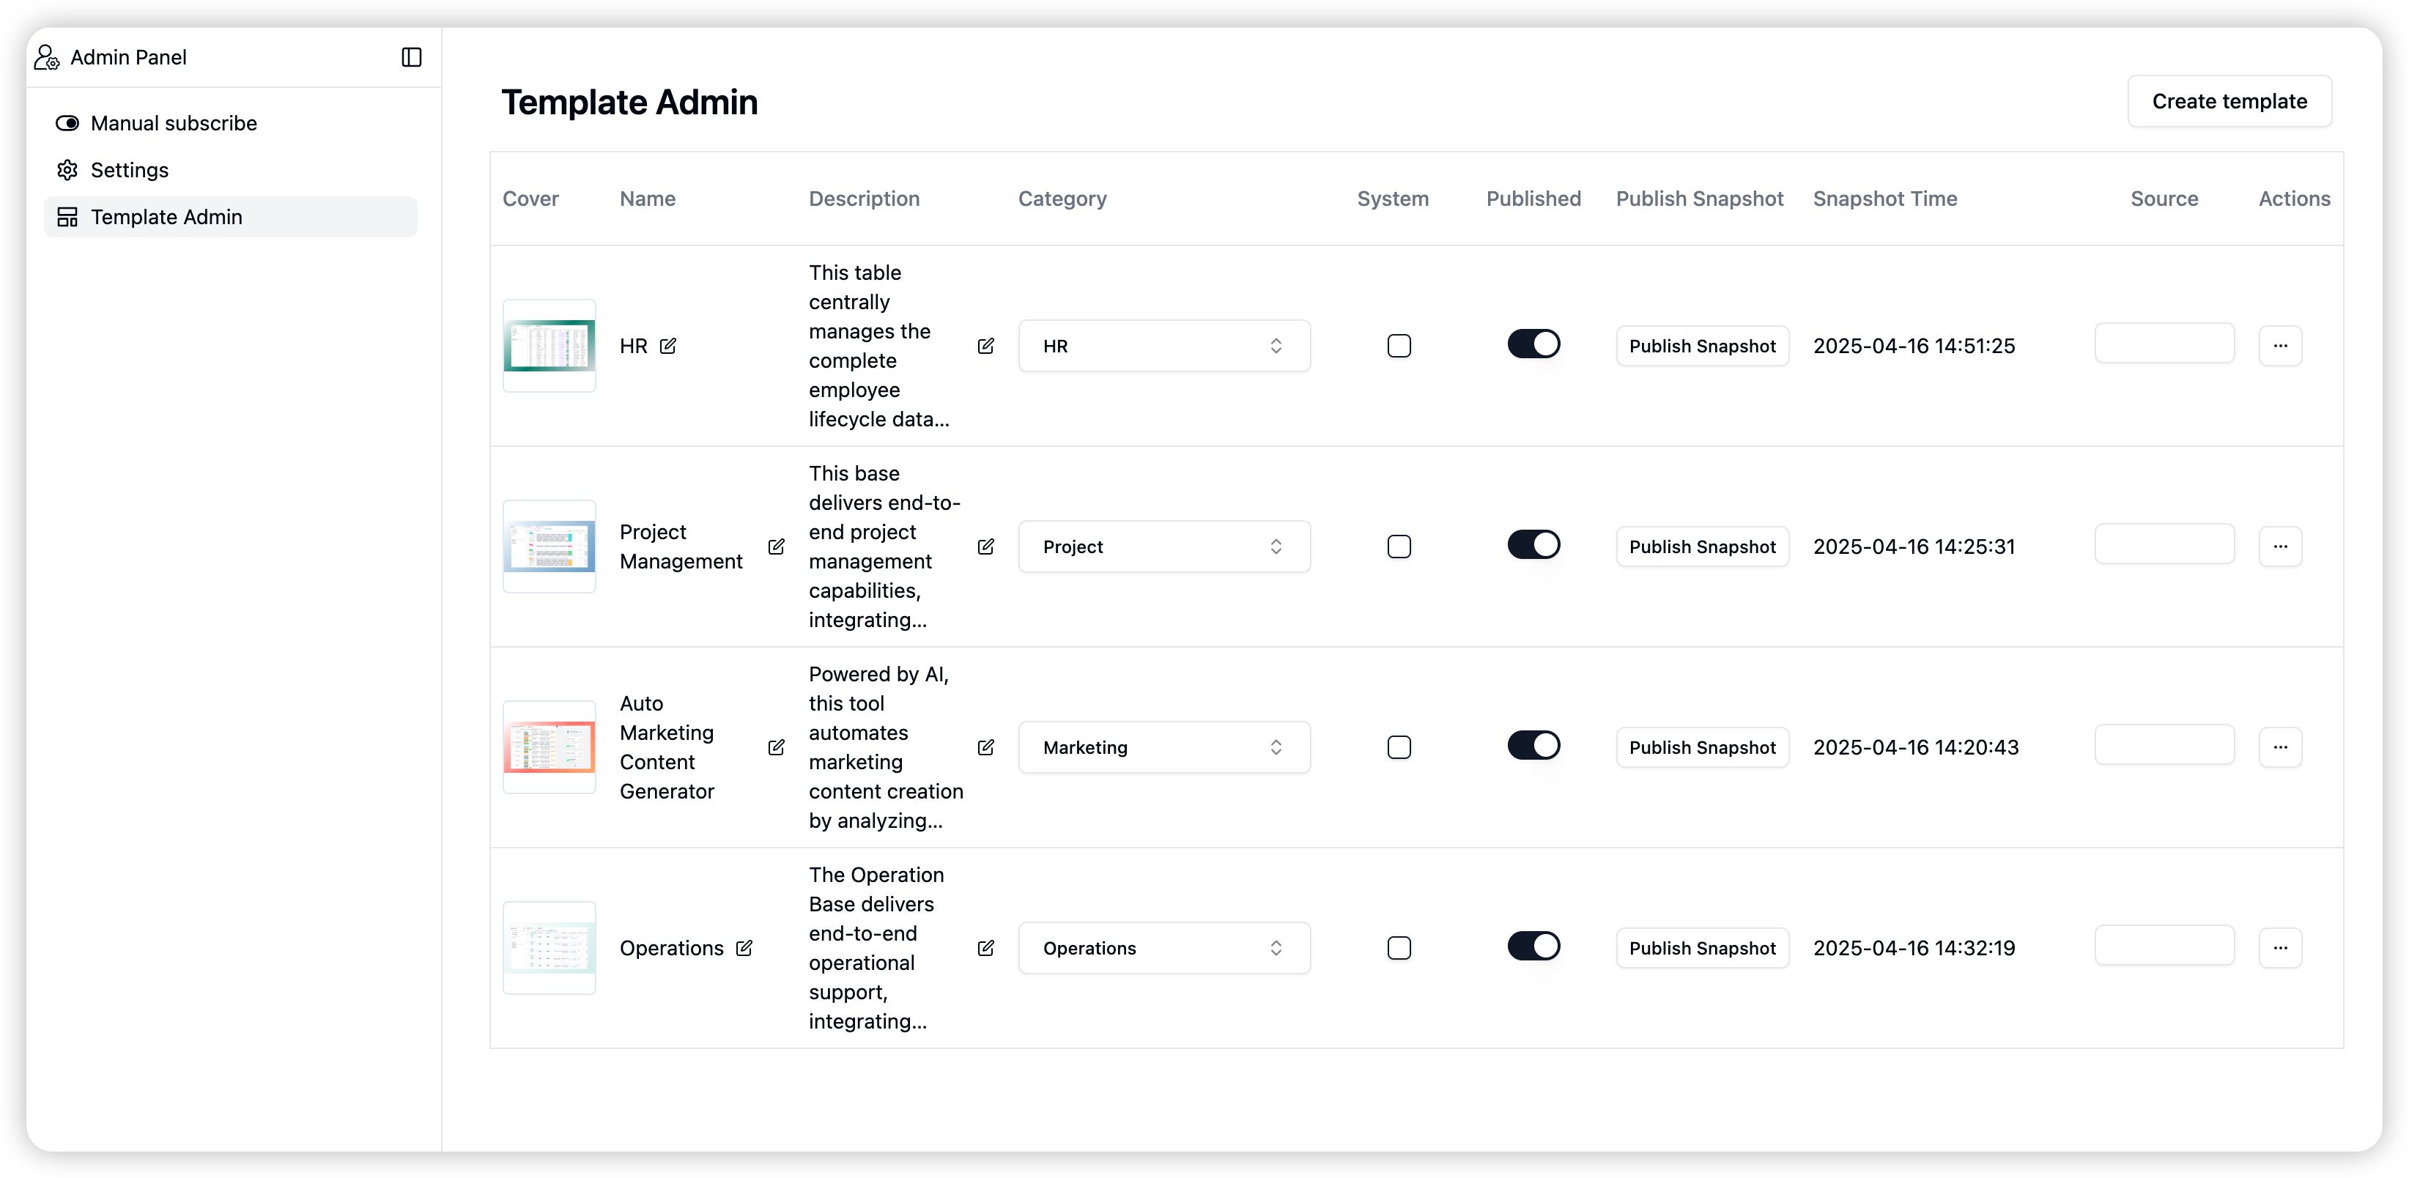Open actions menu for Operations row
2409x1178 pixels.
pyautogui.click(x=2280, y=948)
